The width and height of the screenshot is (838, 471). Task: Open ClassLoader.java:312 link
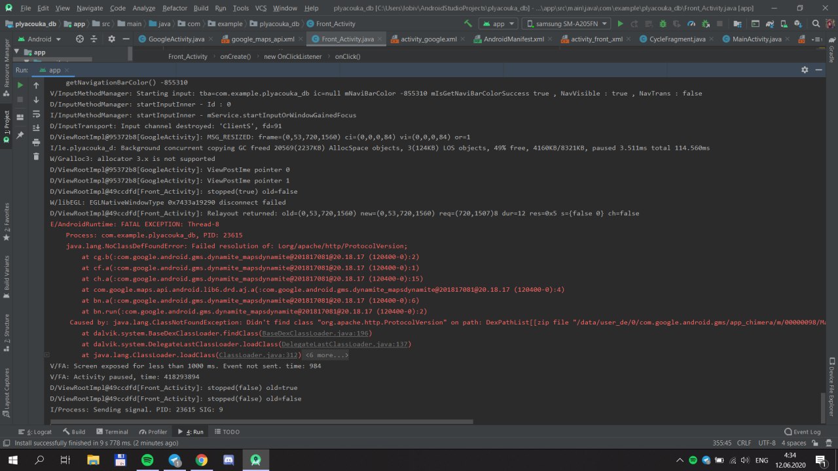tap(259, 355)
